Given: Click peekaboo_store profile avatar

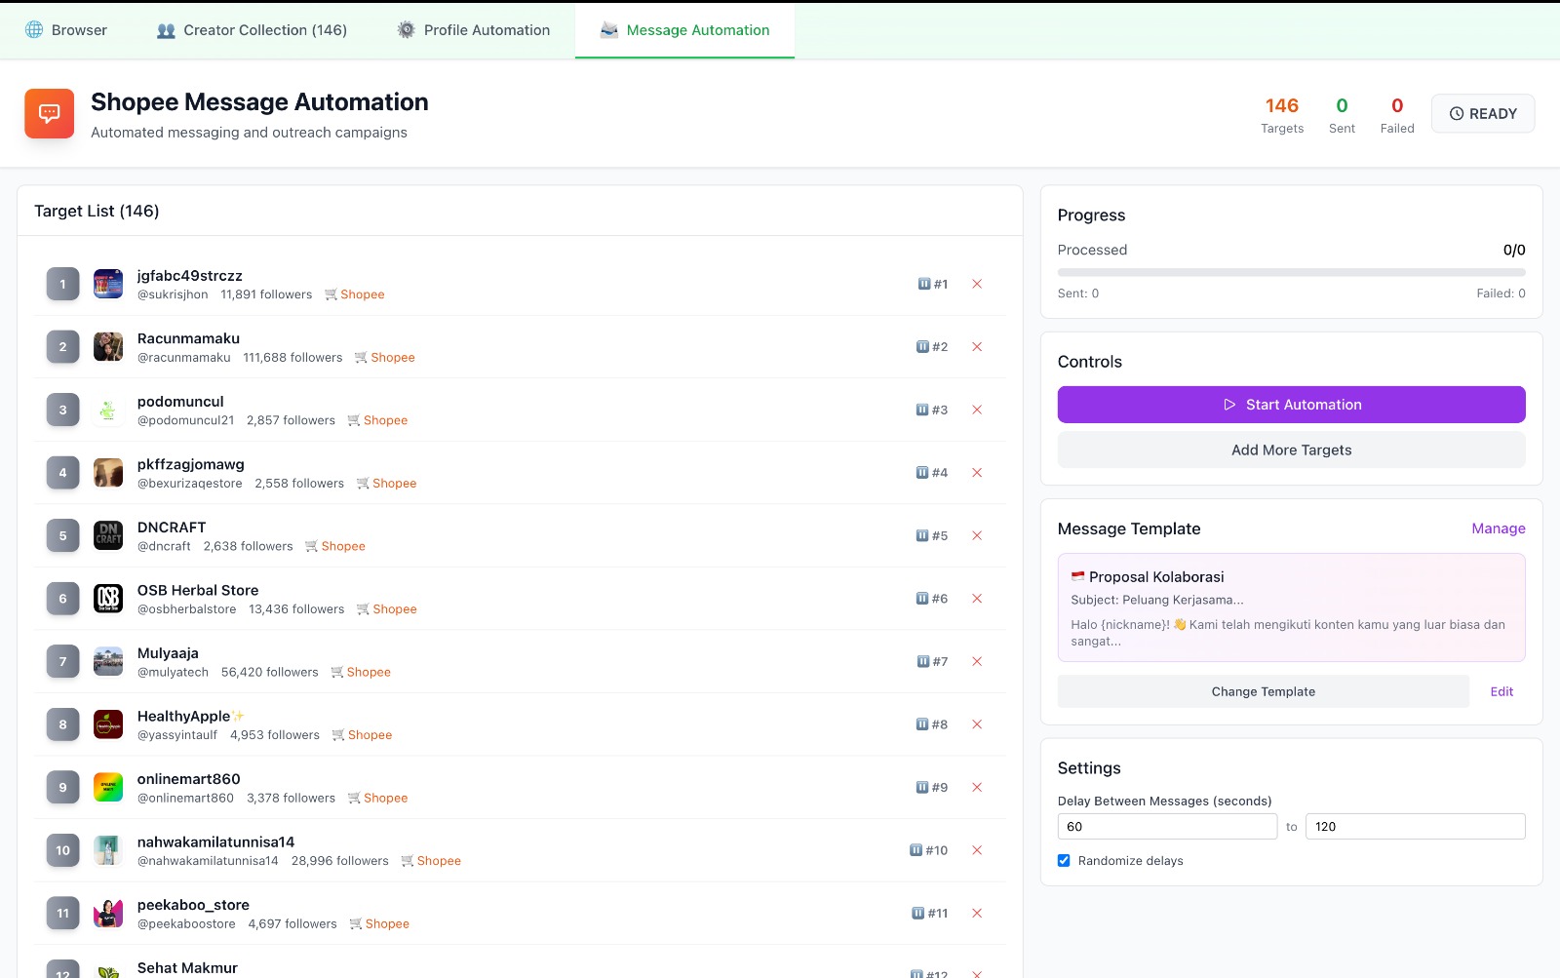Looking at the screenshot, I should (x=108, y=913).
